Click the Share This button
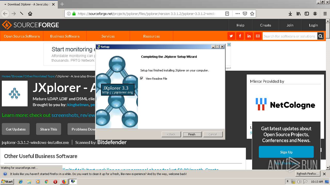Screen dimensions: 330x185 click(48, 129)
